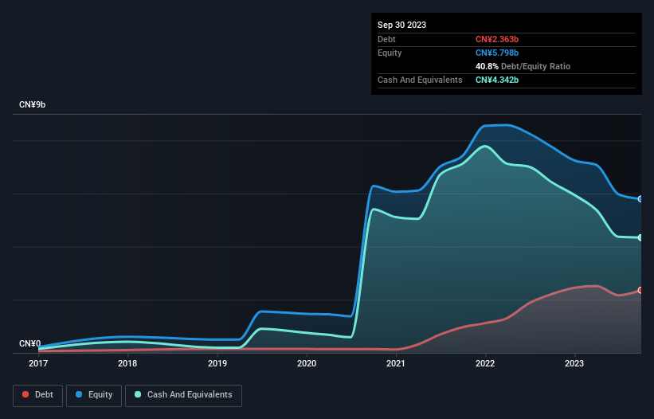The image size is (654, 419).
Task: Click the blue Equity legend dot
Action: point(79,394)
